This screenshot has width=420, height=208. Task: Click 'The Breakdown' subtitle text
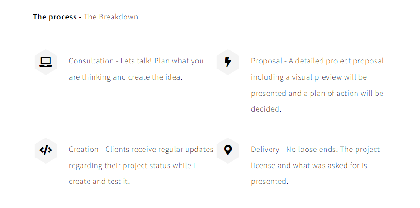(x=111, y=17)
